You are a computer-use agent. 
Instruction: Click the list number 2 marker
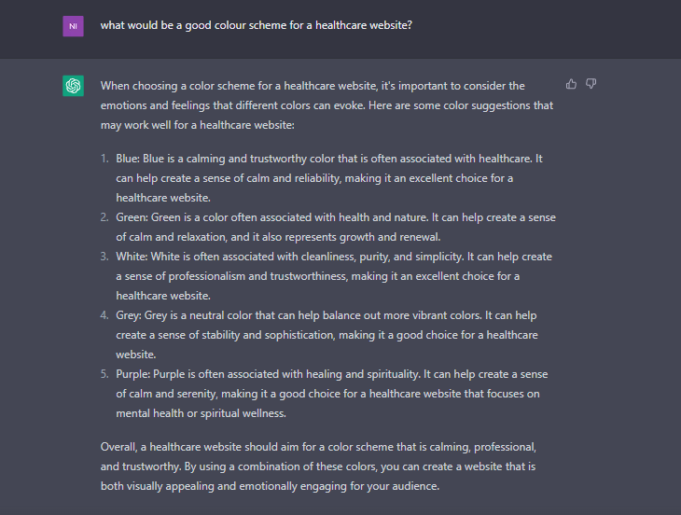[x=104, y=217]
